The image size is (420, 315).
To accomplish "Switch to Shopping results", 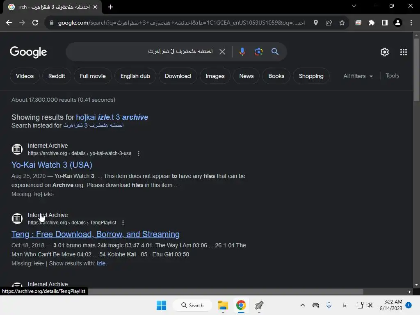I will click(x=311, y=76).
